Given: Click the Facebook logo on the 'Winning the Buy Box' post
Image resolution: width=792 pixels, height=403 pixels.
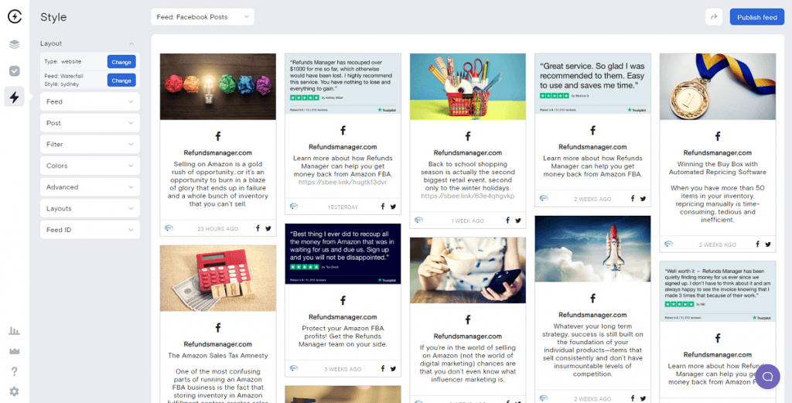Looking at the screenshot, I should (x=718, y=136).
